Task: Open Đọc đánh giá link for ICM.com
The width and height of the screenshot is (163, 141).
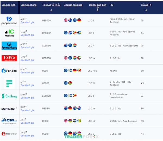Action: tap(27, 123)
